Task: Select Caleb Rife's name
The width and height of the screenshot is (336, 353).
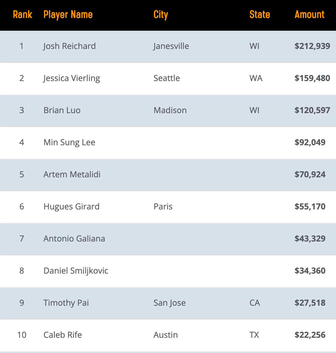Action: click(63, 335)
